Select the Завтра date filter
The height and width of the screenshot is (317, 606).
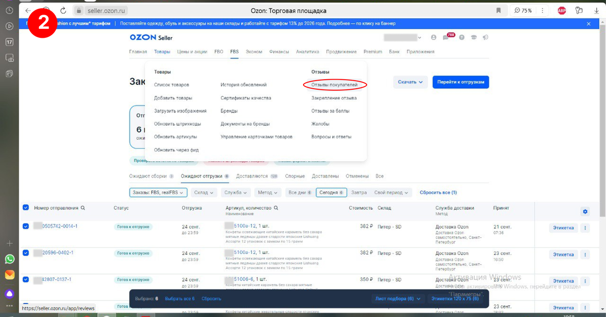click(x=359, y=193)
